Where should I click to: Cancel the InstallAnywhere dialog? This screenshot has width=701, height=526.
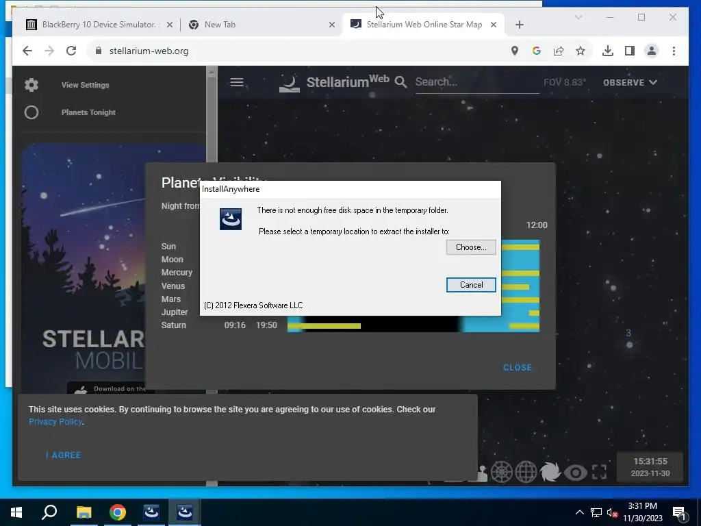[x=471, y=285]
